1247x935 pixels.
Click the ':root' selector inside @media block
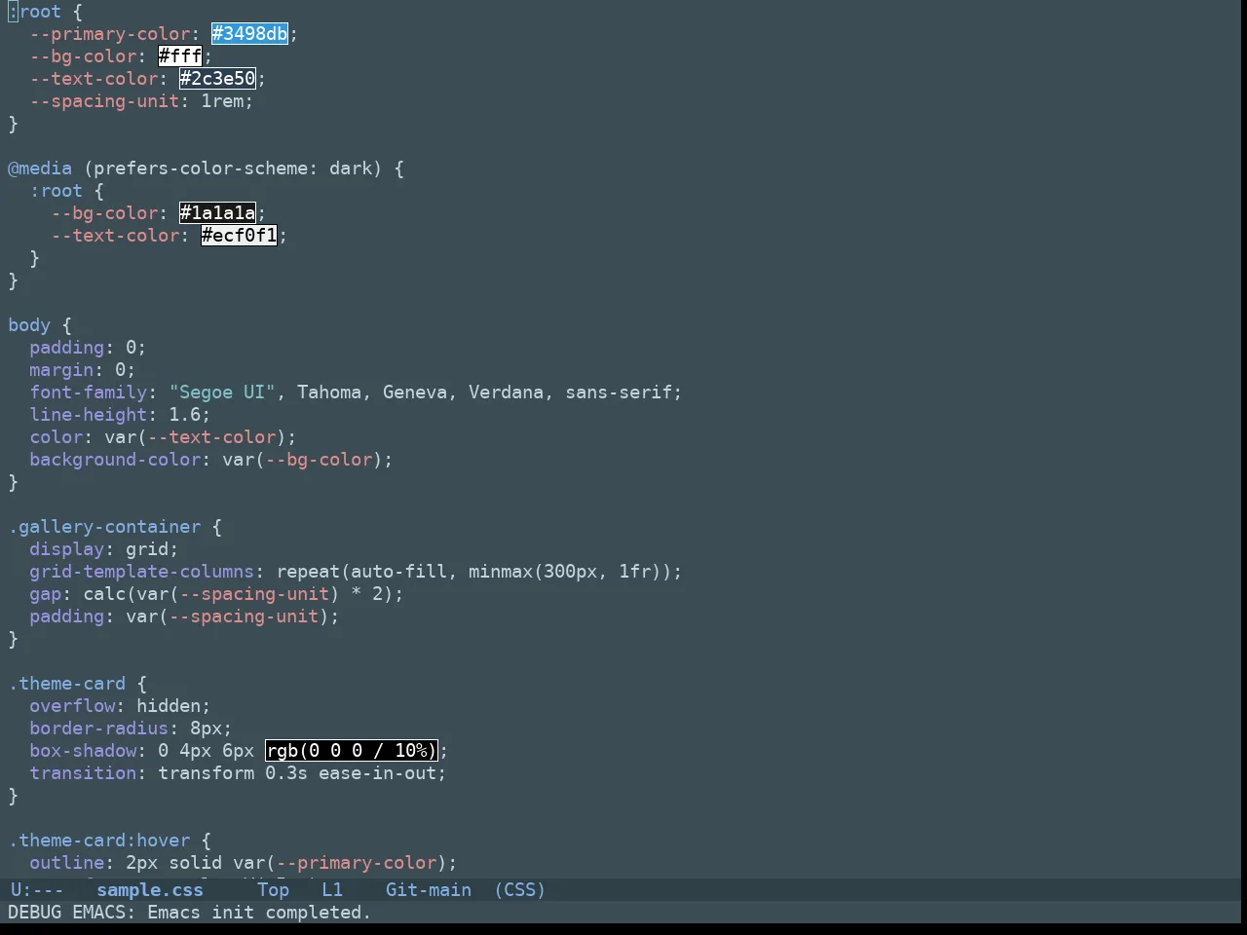pos(57,191)
